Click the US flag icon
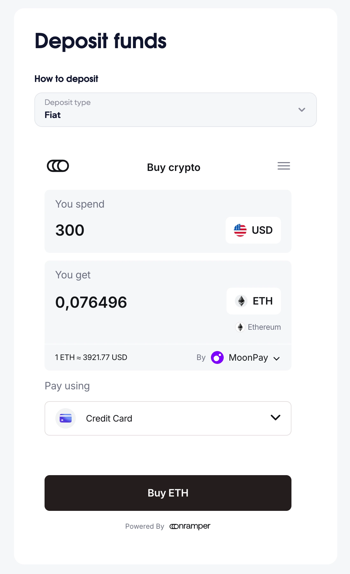The height and width of the screenshot is (574, 350). pyautogui.click(x=240, y=230)
